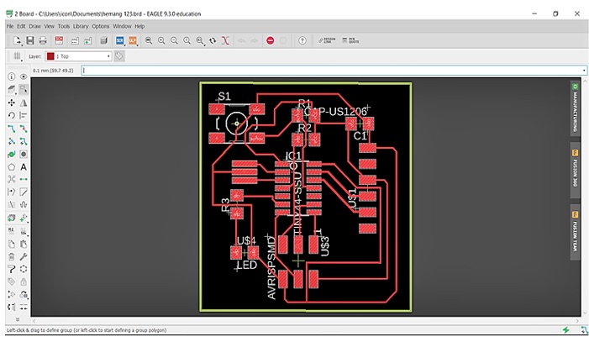Open PCB Quote toolbar button
589x342 pixels.
click(x=351, y=40)
